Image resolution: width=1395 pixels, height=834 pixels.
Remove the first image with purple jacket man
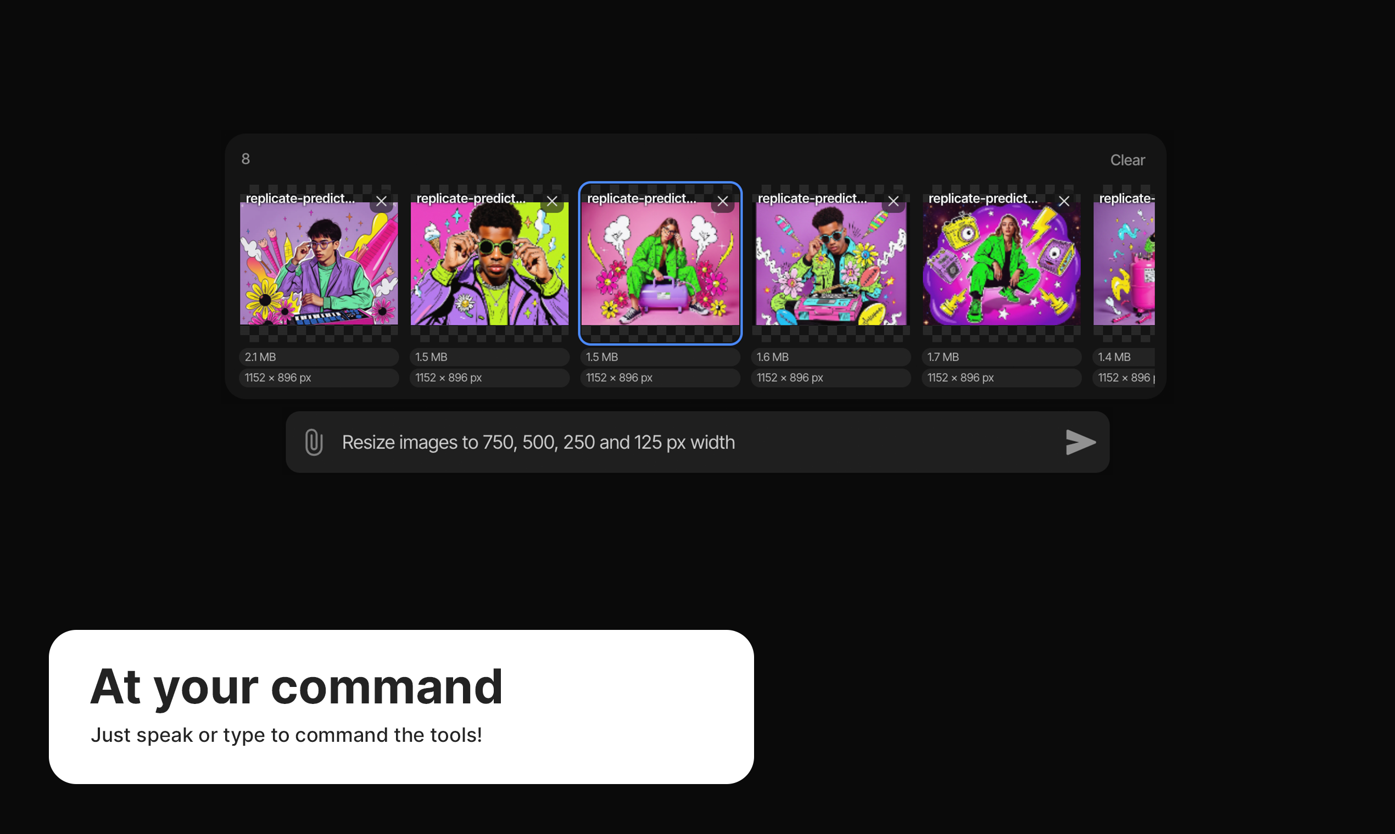[381, 201]
